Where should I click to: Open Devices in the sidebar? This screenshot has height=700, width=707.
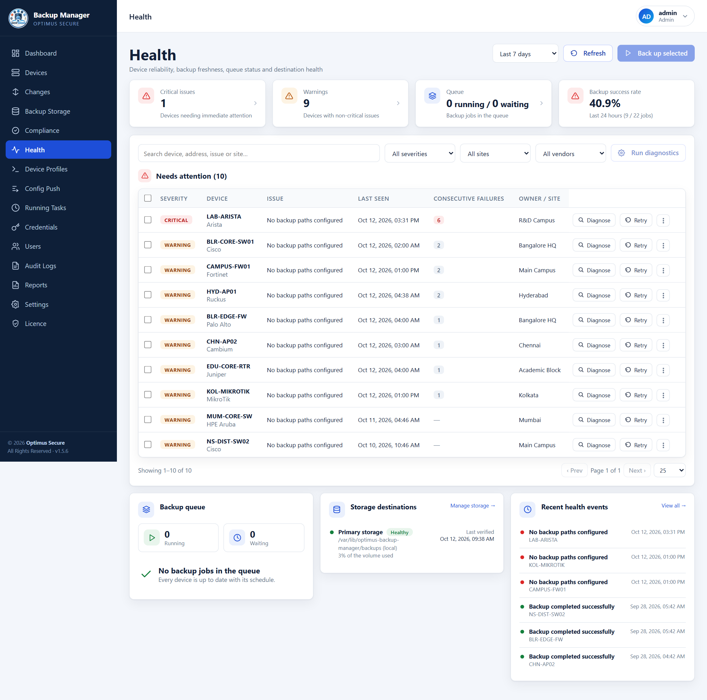pyautogui.click(x=58, y=73)
